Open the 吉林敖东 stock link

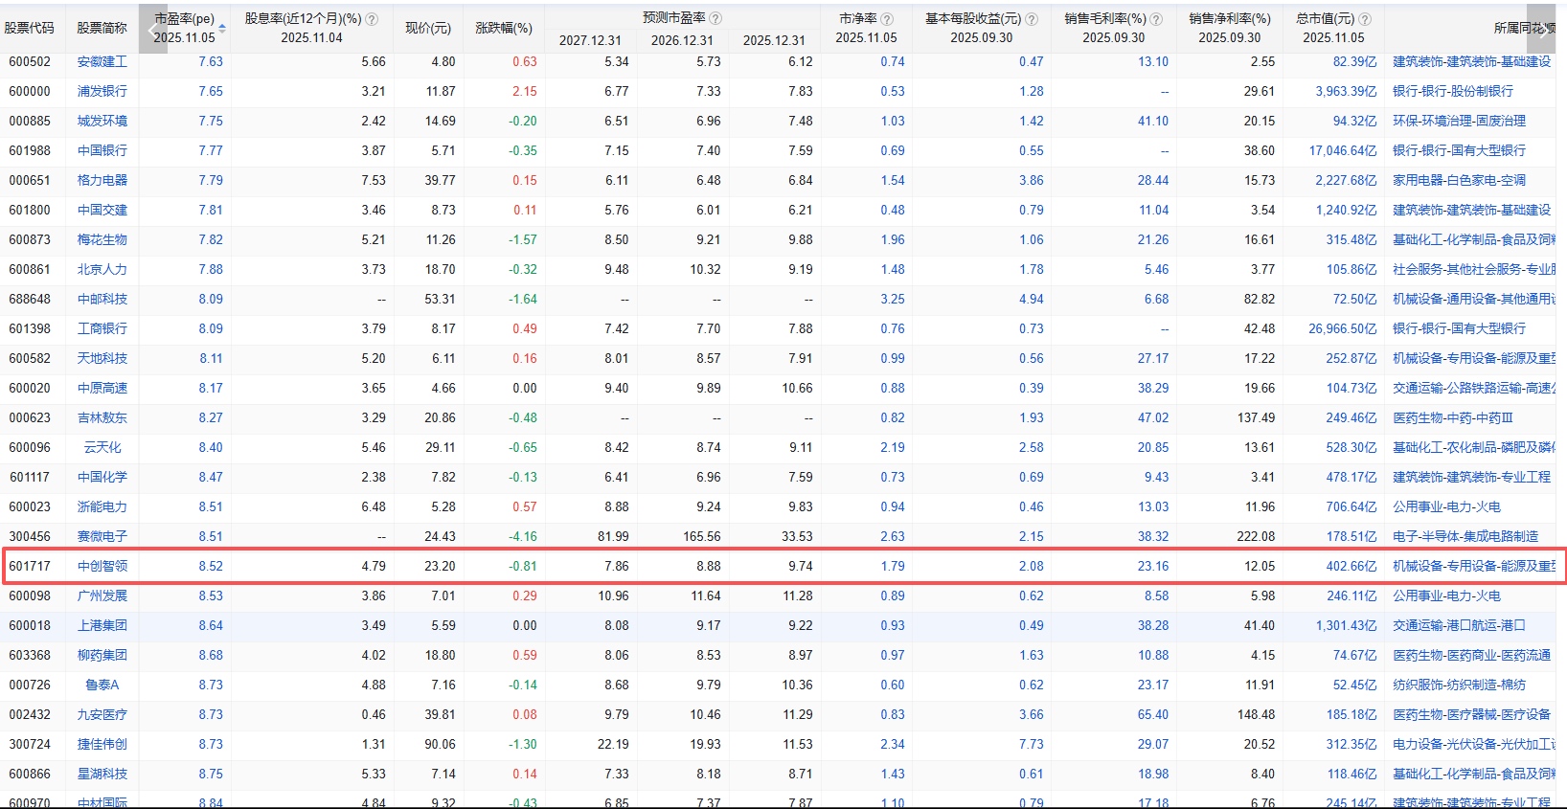[102, 417]
